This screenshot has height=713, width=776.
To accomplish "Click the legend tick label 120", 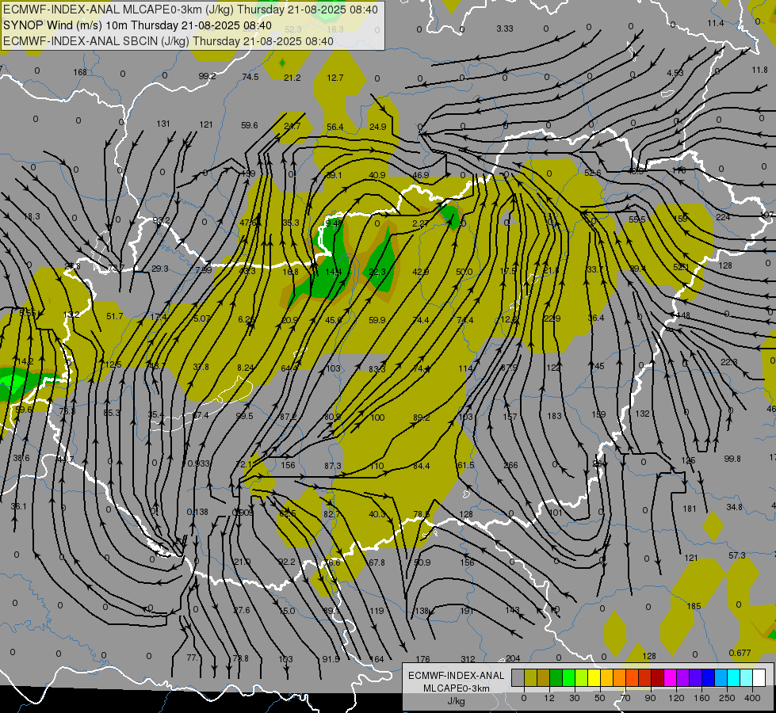I will tap(676, 698).
